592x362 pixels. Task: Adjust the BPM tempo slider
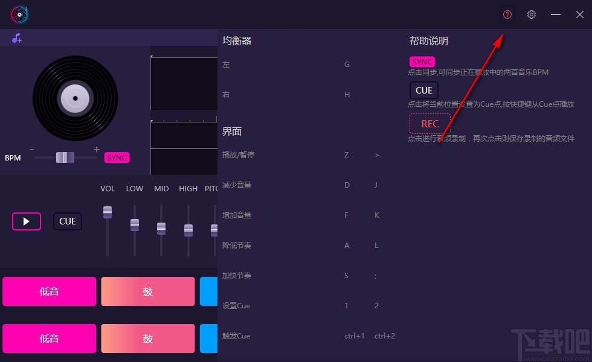pos(63,157)
